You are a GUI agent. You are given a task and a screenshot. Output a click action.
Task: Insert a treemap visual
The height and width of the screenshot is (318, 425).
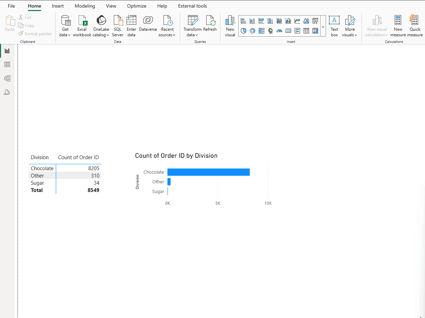[x=261, y=31]
